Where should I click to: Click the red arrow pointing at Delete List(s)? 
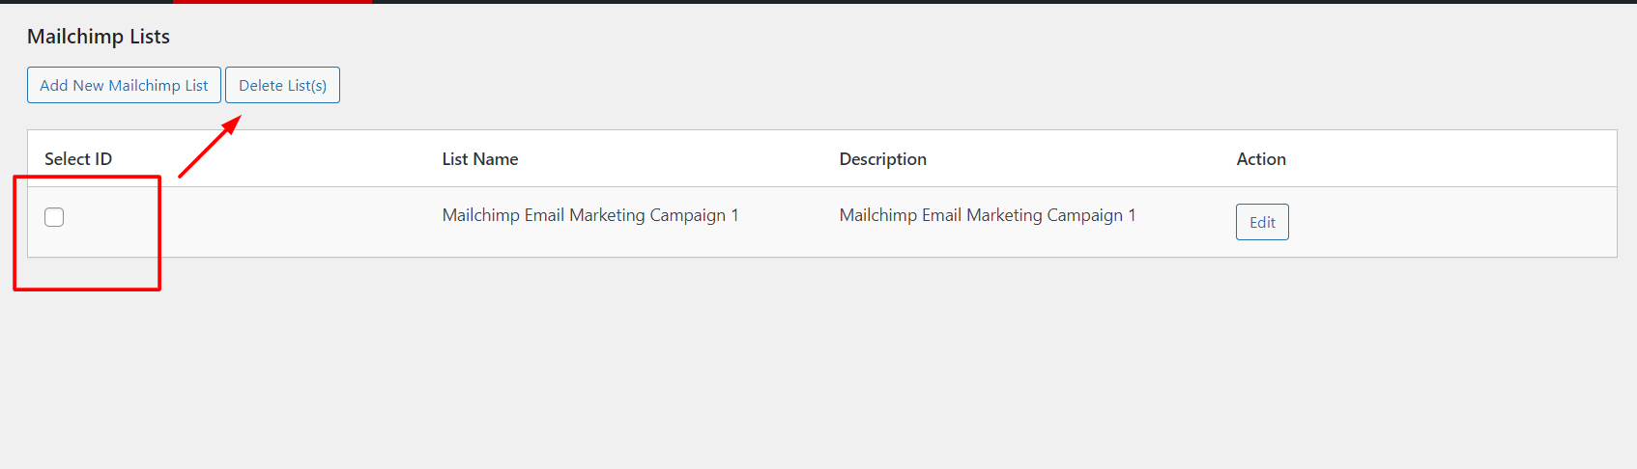tap(209, 148)
